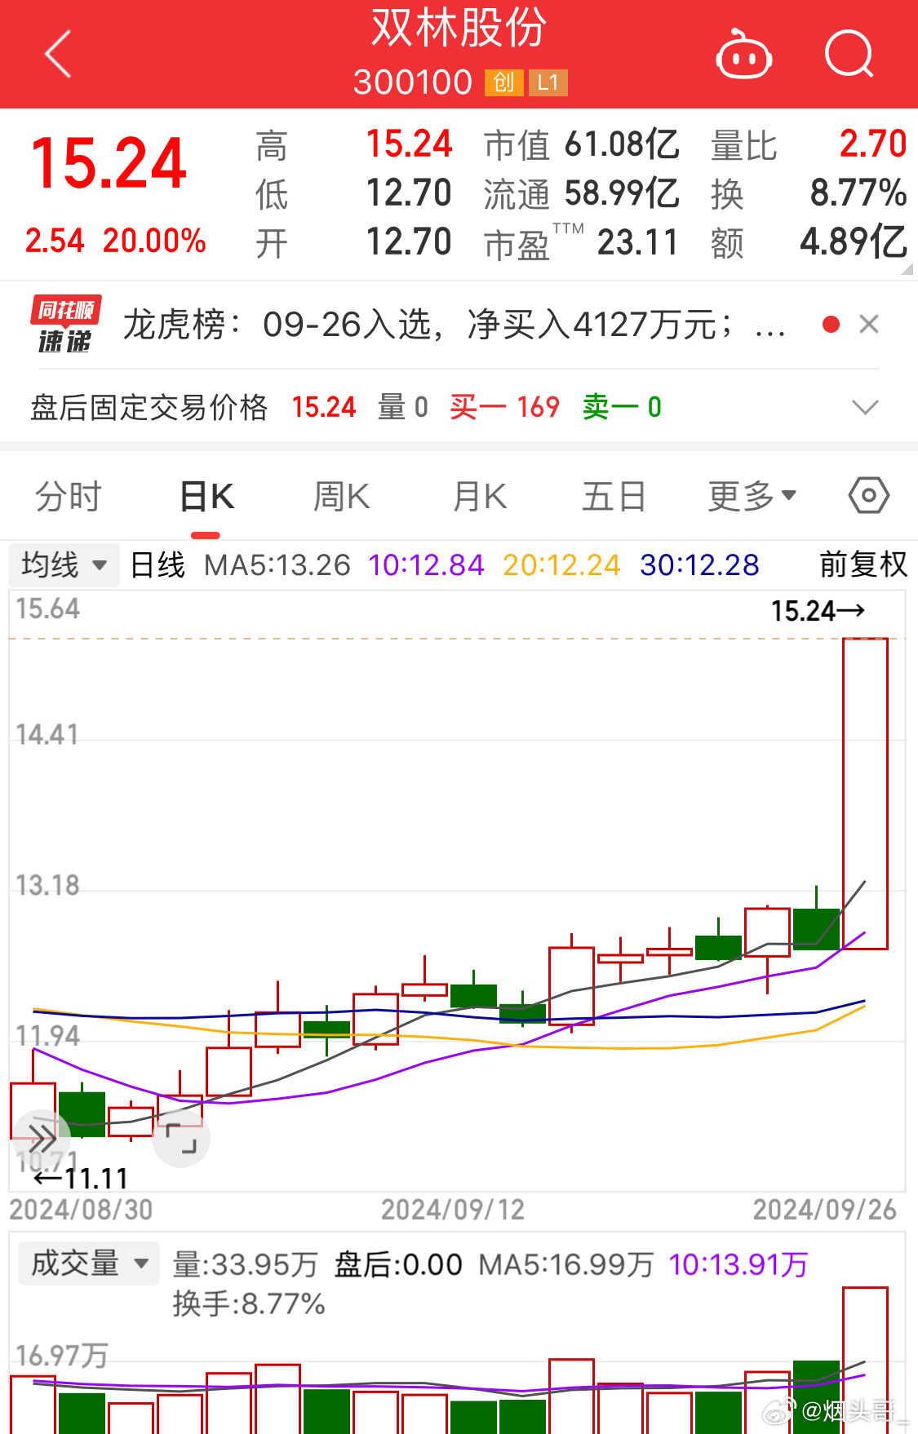Expand the 盘后固定交易价格 row chevron

[865, 407]
